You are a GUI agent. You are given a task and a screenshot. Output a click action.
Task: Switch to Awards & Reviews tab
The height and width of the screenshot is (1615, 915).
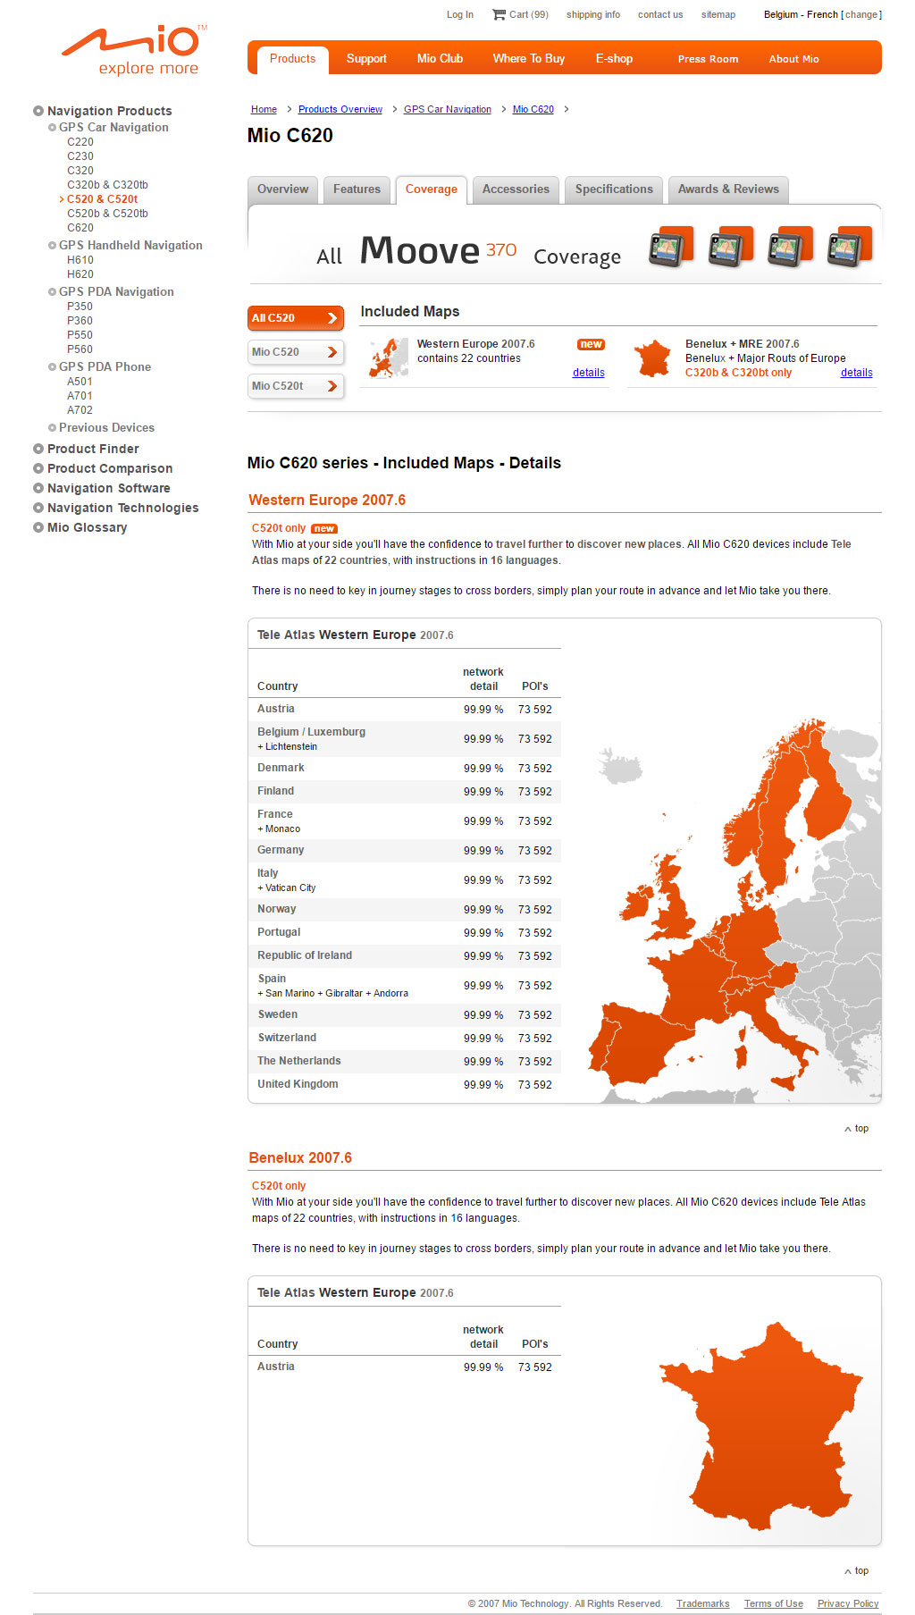728,189
